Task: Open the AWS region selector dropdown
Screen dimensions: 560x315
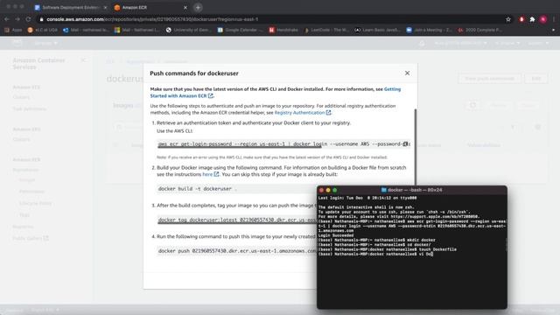Action: point(507,43)
